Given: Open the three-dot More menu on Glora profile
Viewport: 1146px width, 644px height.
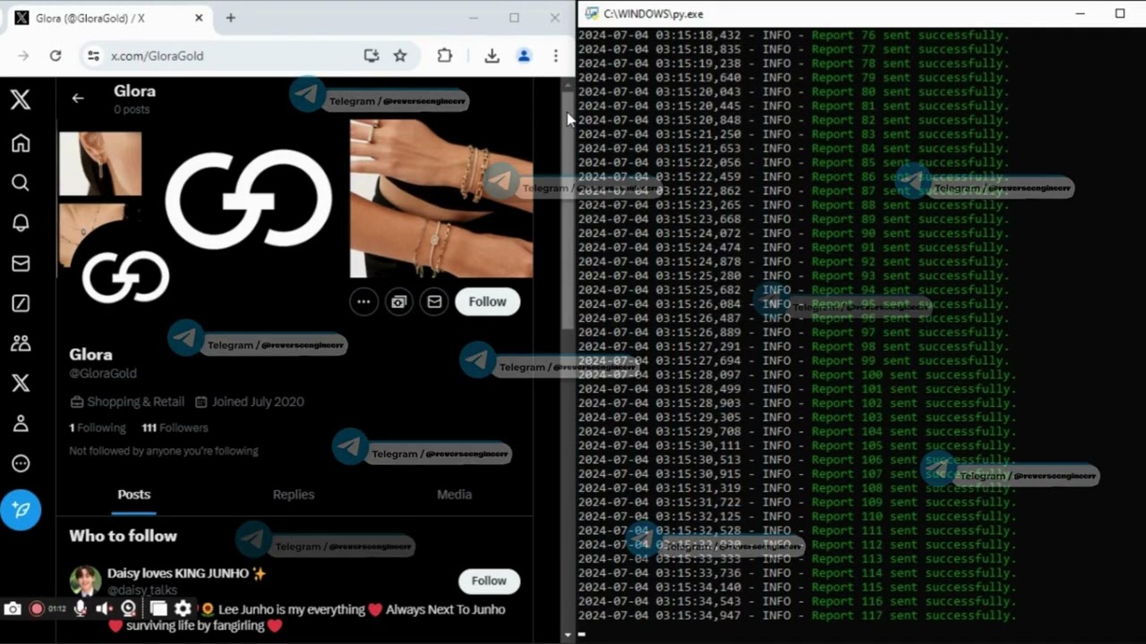Looking at the screenshot, I should pyautogui.click(x=363, y=301).
